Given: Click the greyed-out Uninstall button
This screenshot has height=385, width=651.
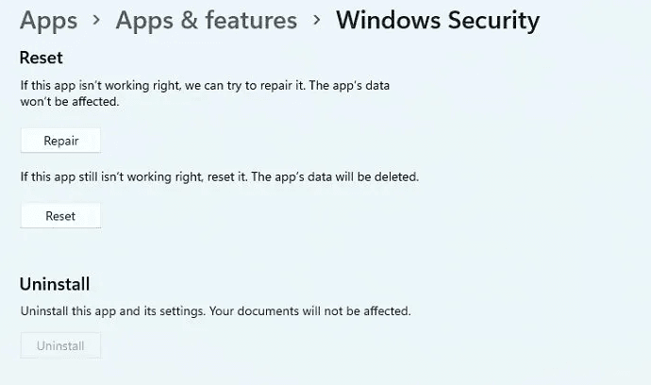Looking at the screenshot, I should tap(60, 345).
